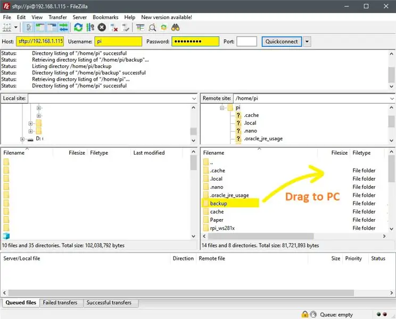Refresh file and folder lists
Screen dimensions: 396x319
tap(78, 27)
